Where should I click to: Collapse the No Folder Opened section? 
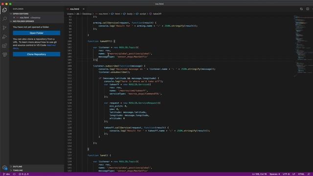(x=23, y=22)
